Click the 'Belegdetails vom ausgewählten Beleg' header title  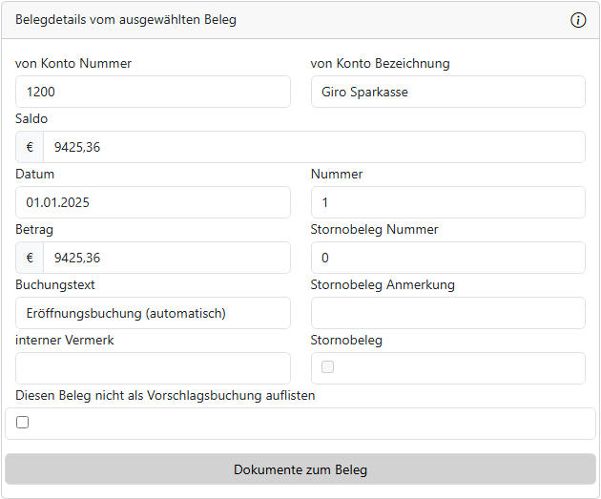pyautogui.click(x=126, y=20)
